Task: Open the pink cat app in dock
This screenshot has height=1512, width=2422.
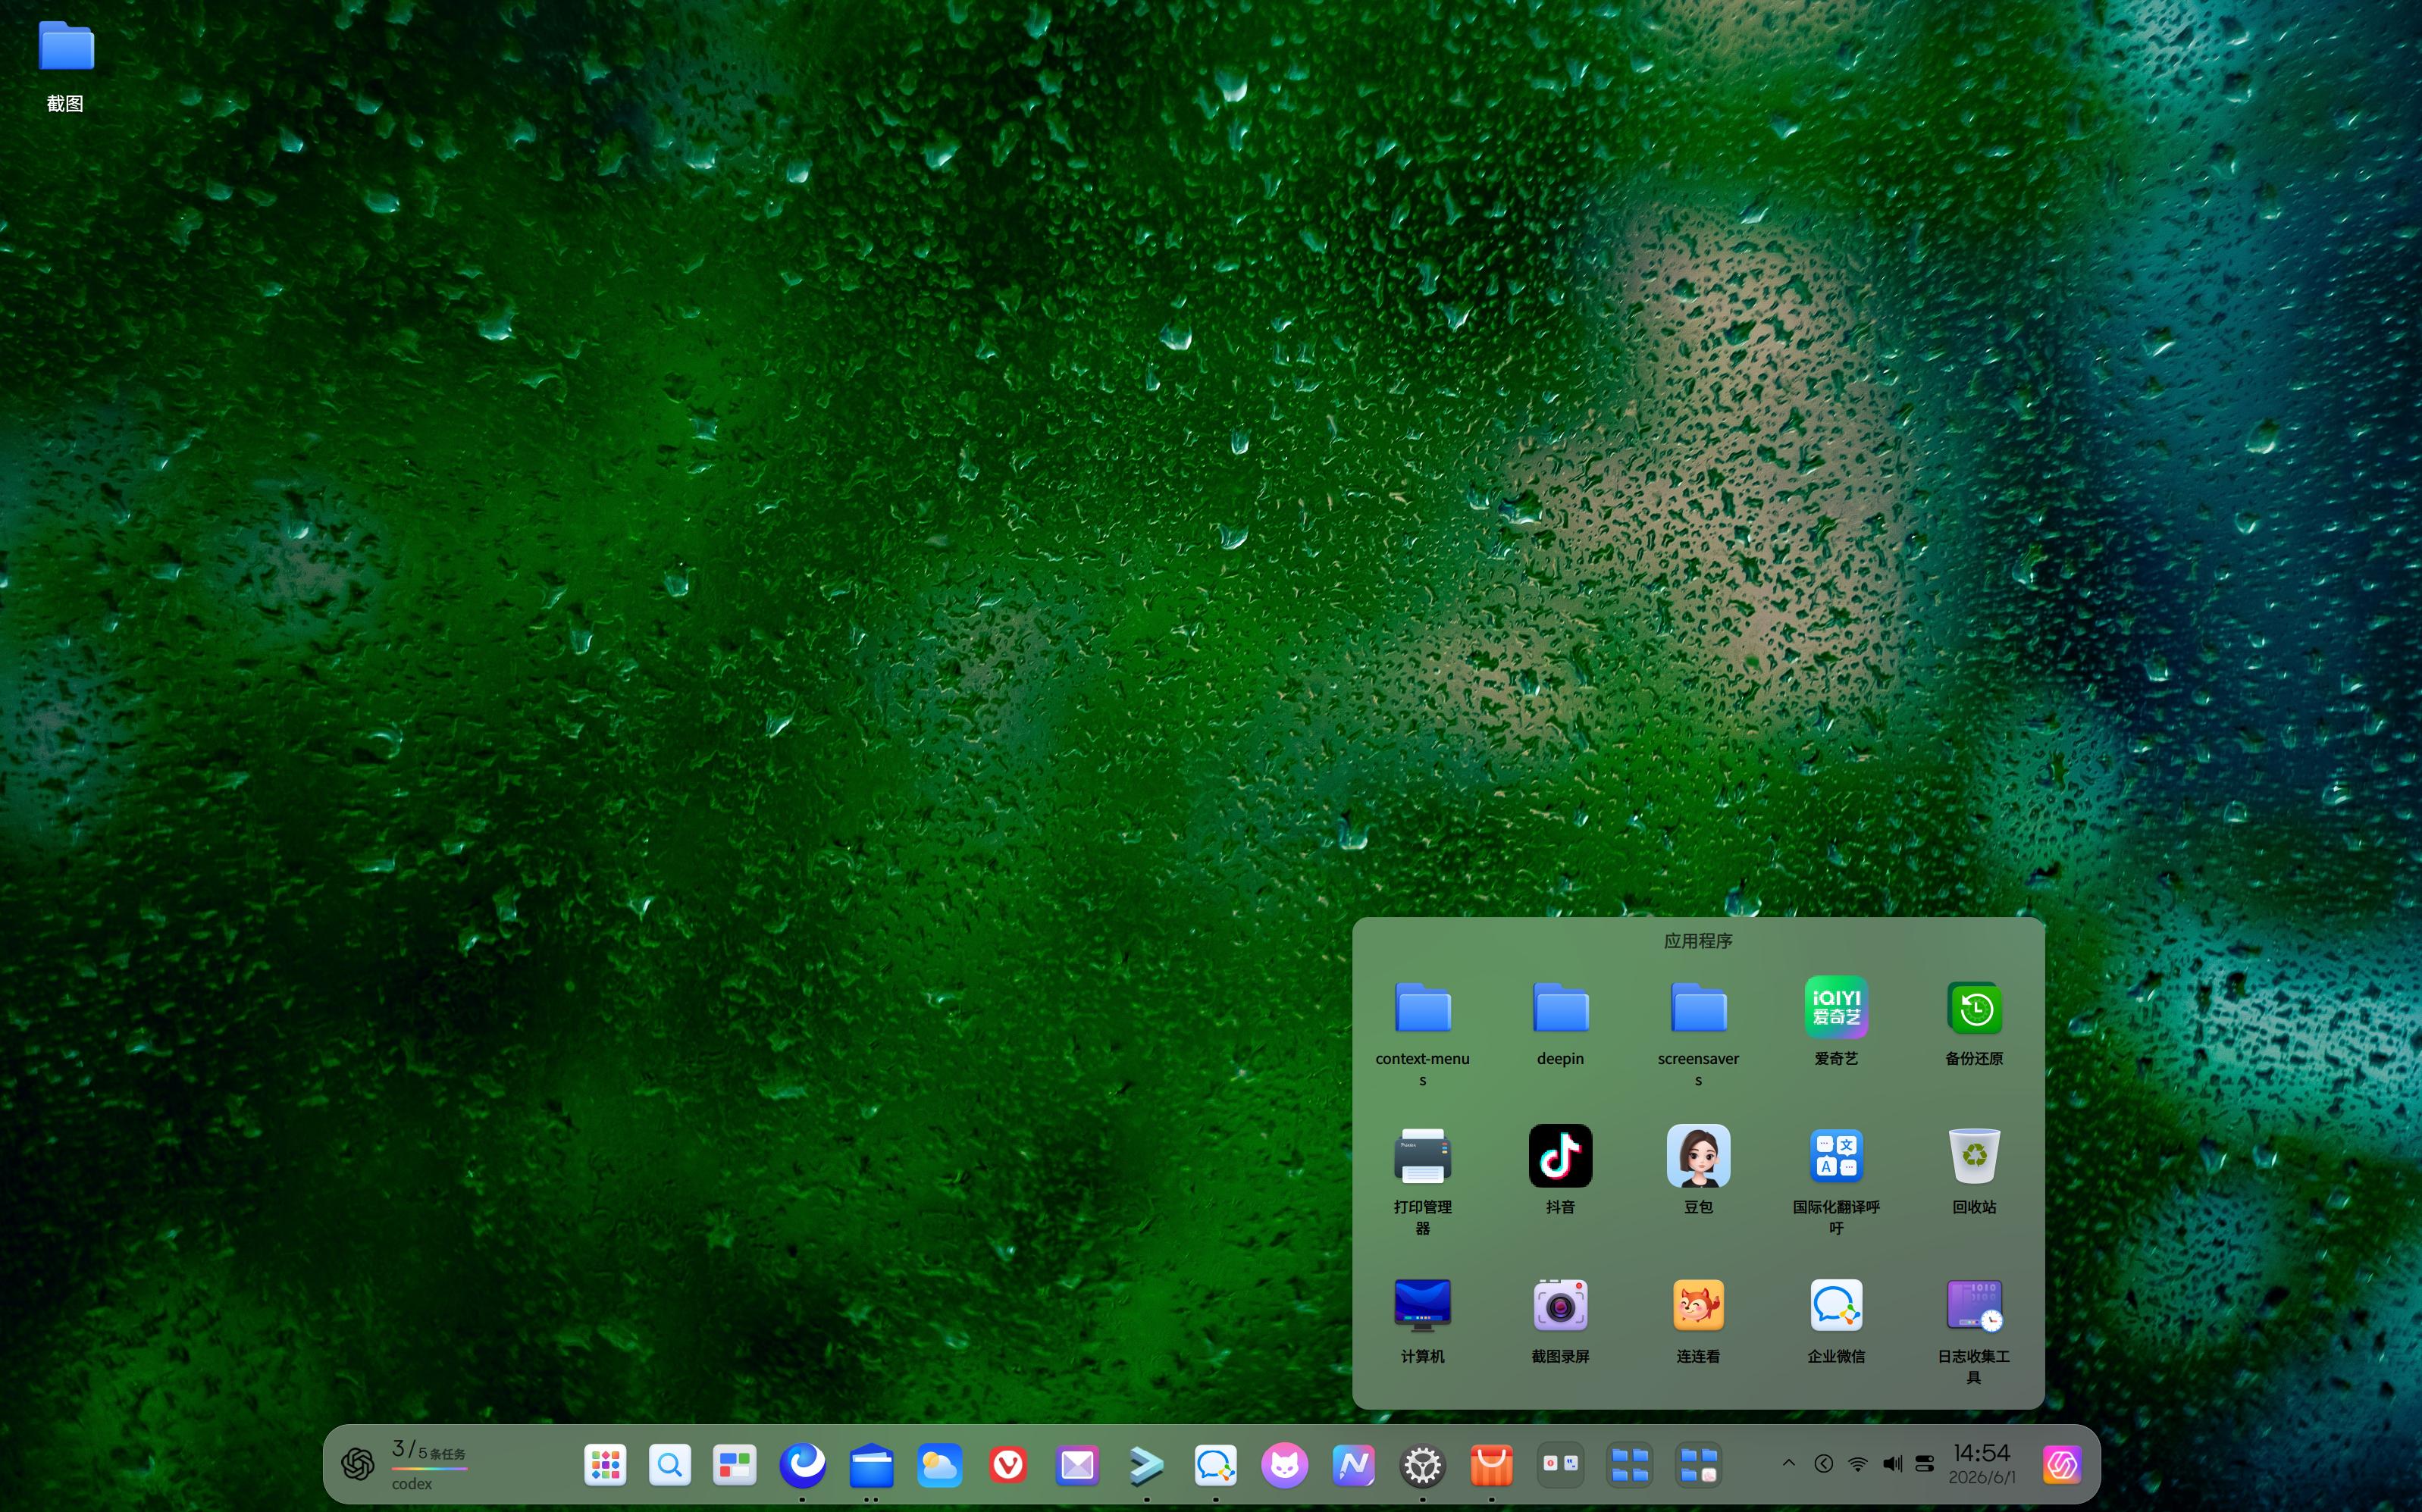Action: 1284,1465
